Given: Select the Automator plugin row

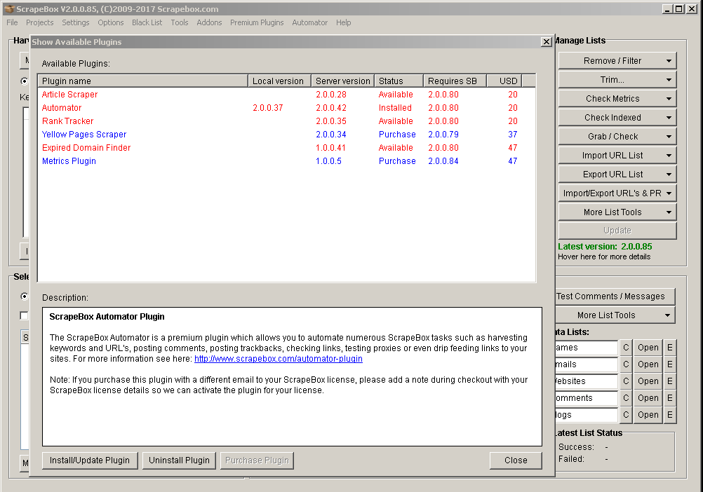Looking at the screenshot, I should (286, 108).
